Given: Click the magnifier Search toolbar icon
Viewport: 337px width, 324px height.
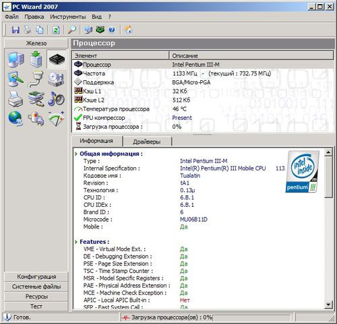Looking at the screenshot, I should (x=72, y=30).
